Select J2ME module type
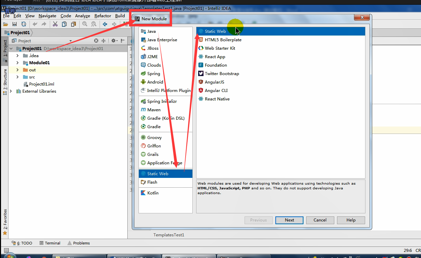Screen dimensions: 421x258 166,57
